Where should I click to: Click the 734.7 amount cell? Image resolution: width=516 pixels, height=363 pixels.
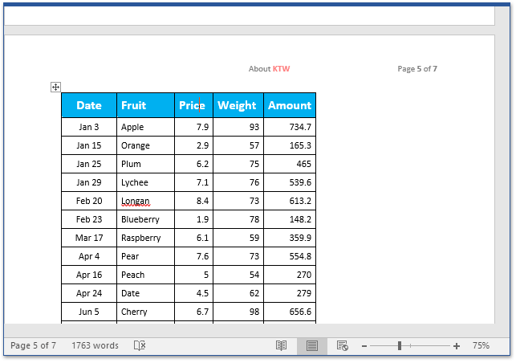[289, 127]
